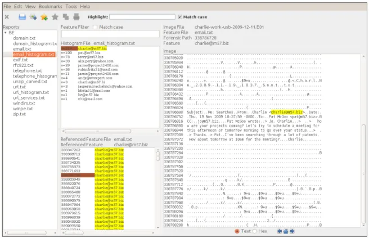Viewport: 369px width, 238px height.
Task: Click the histogram horizontal scrollbar thumb
Action: 98,131
